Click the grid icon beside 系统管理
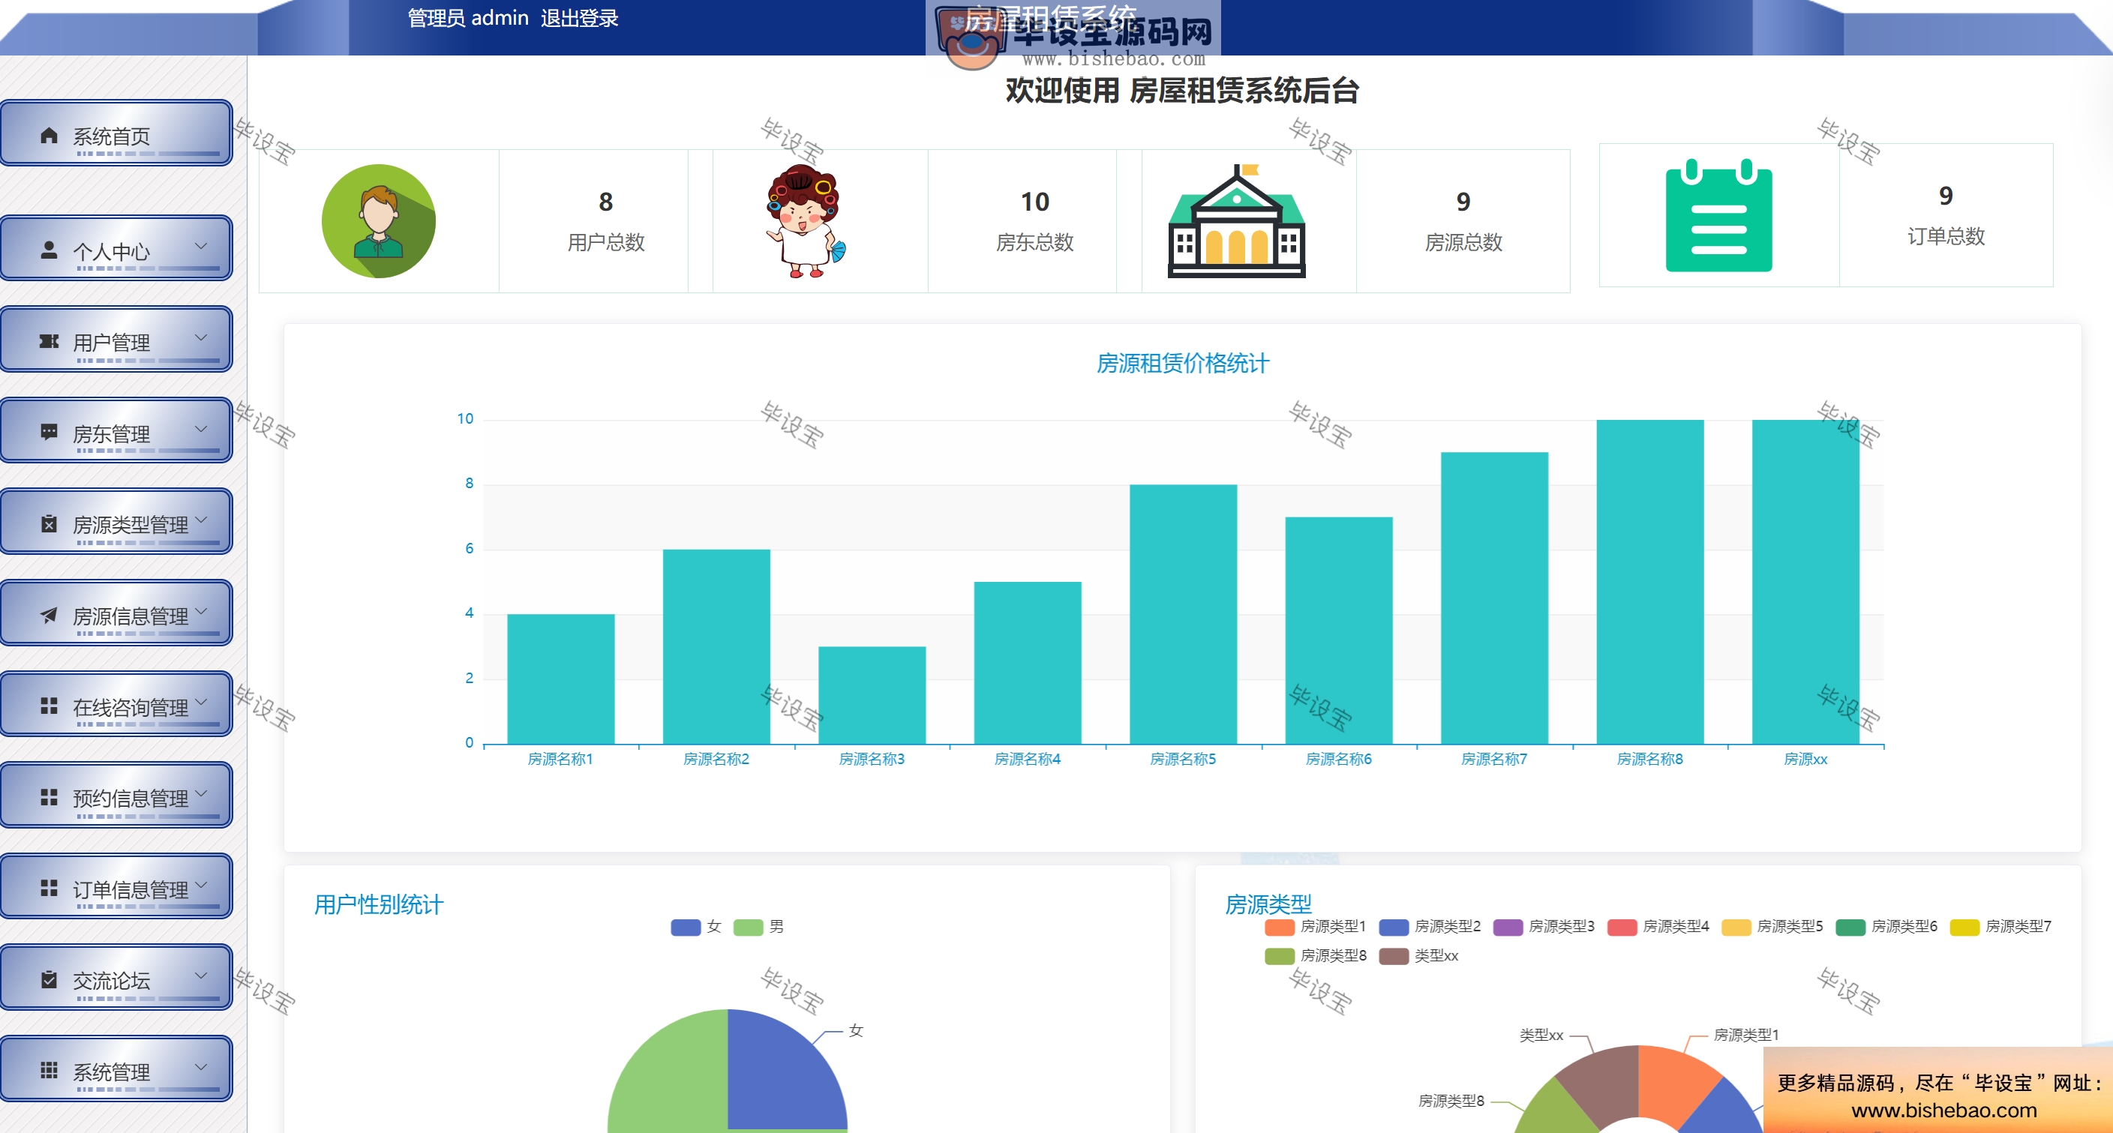Screen dimensions: 2113x1133 click(x=50, y=1071)
